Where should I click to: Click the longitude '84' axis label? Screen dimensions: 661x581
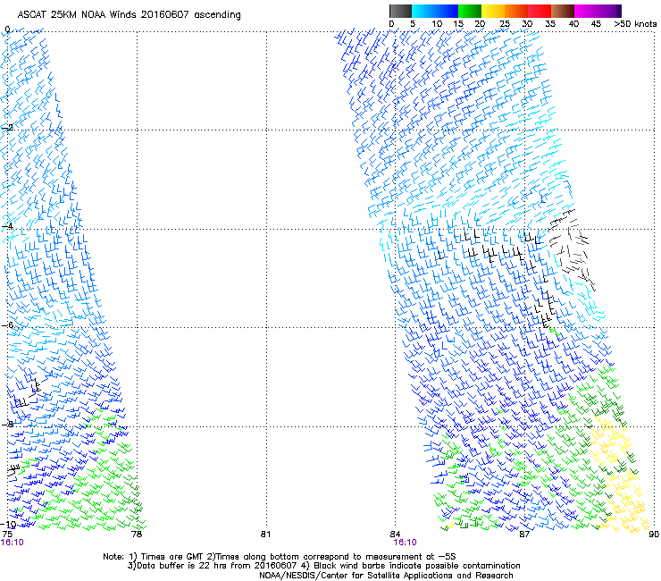395,535
